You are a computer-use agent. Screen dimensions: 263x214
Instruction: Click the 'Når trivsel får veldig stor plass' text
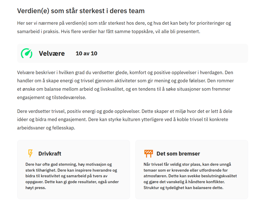point(187,164)
